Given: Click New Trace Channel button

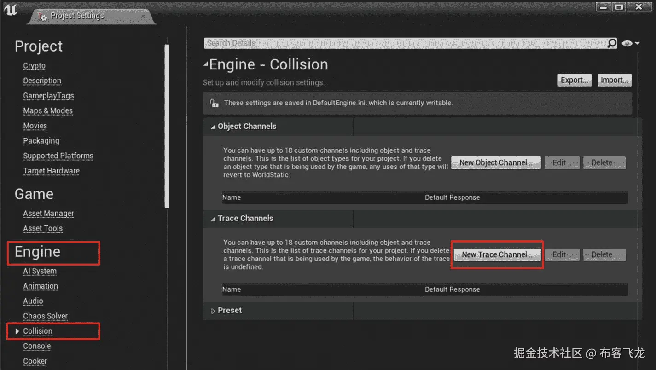Looking at the screenshot, I should [497, 254].
